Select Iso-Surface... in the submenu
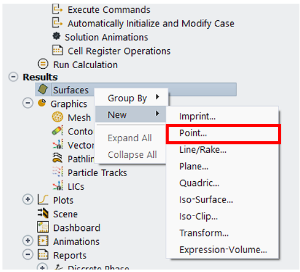 pos(206,200)
